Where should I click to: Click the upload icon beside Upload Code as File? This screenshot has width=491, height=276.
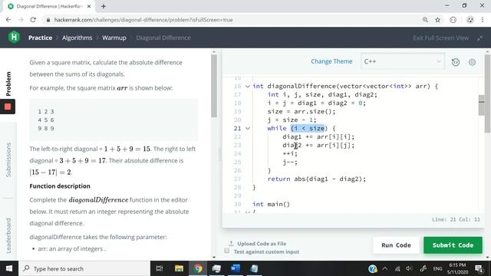tap(231, 243)
